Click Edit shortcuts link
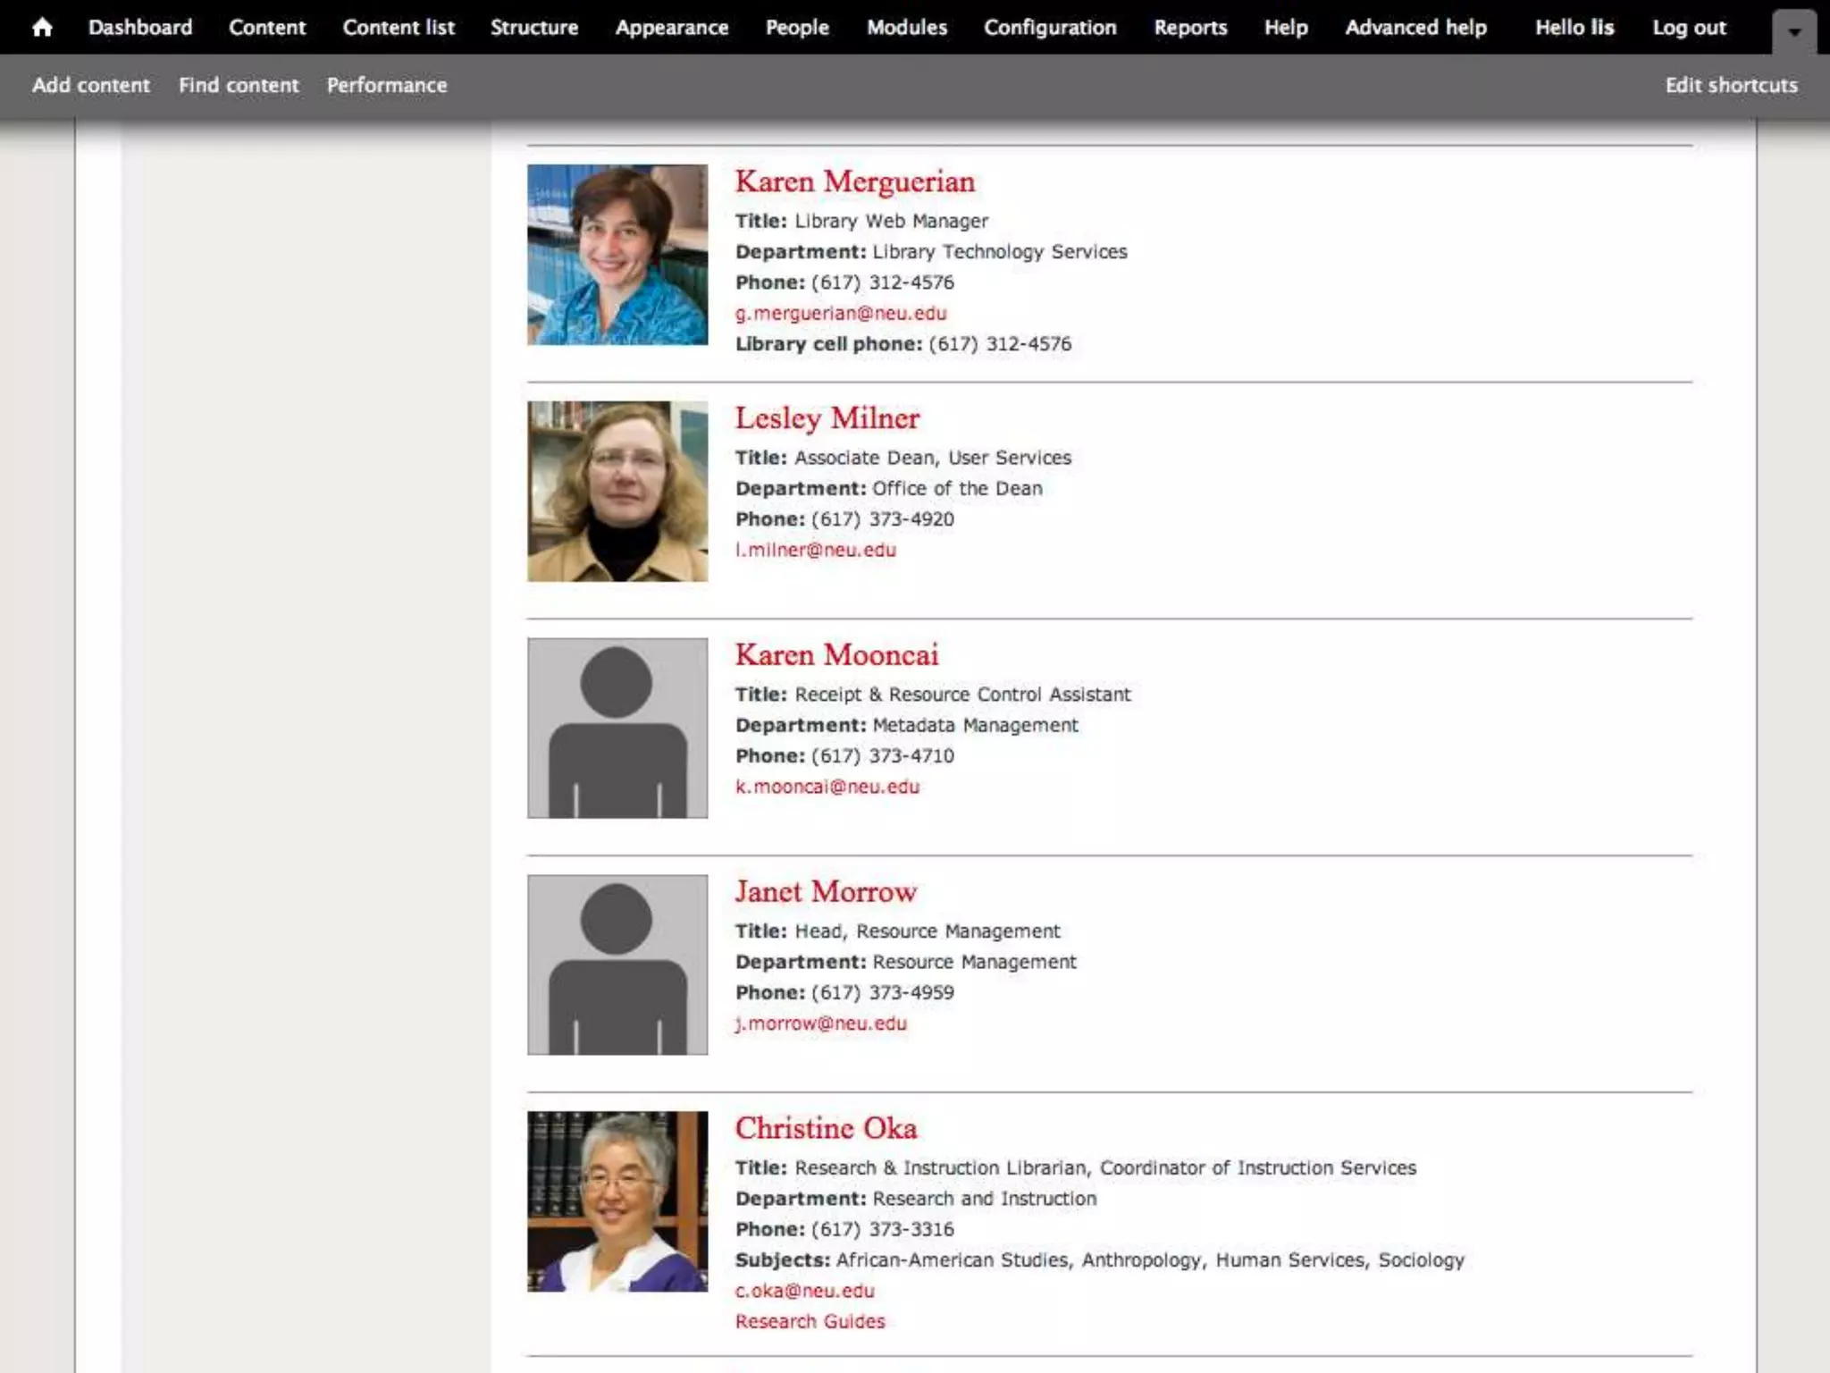Image resolution: width=1830 pixels, height=1373 pixels. click(x=1731, y=85)
